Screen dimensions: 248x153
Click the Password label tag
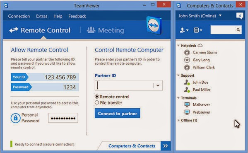(x=22, y=87)
